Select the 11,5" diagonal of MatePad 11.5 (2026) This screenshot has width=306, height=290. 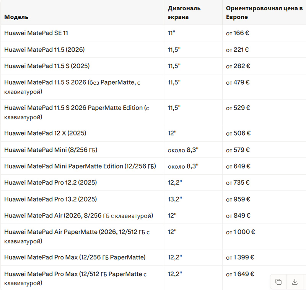pyautogui.click(x=174, y=50)
